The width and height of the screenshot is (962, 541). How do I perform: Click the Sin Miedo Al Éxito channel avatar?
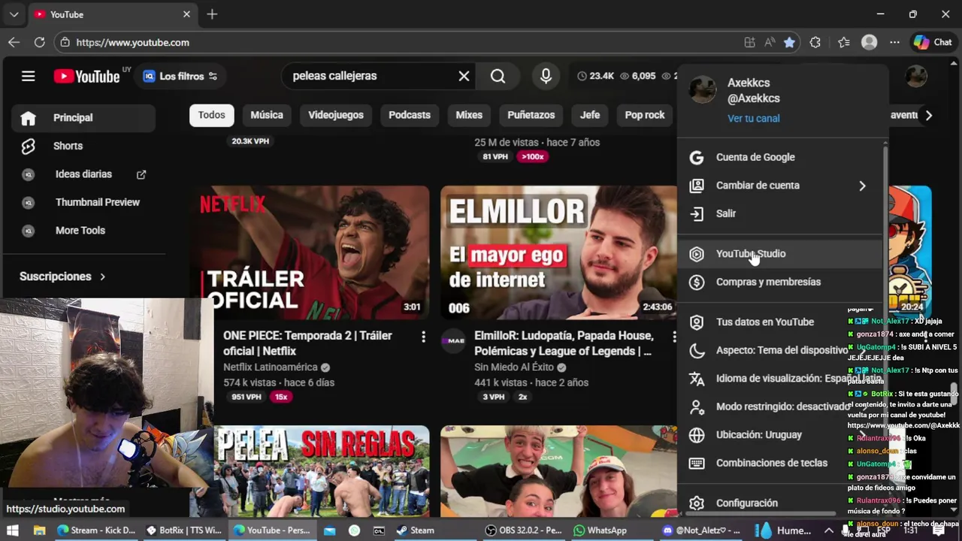pos(453,340)
